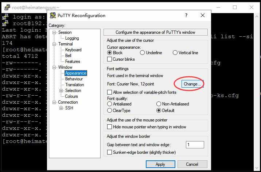Select Colours in the category tree
Screen dimensions: 261x172
tap(71, 96)
